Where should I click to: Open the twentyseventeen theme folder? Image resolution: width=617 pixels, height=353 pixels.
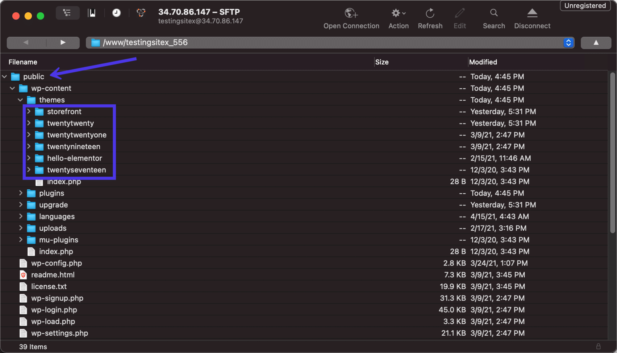pos(76,170)
